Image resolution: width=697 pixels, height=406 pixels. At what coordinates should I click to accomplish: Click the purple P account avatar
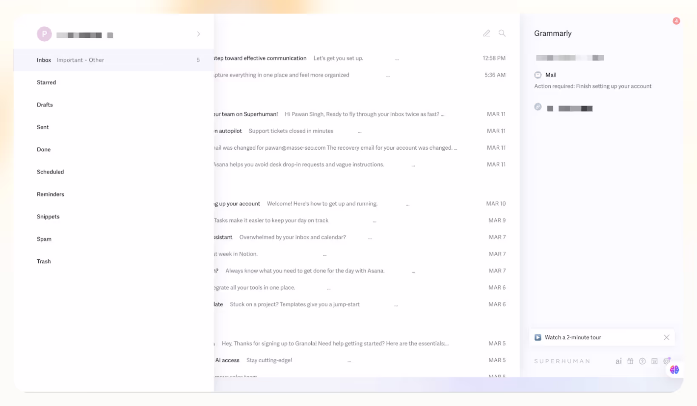click(44, 34)
